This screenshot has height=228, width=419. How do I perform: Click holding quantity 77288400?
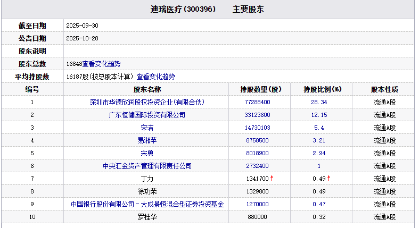(x=258, y=102)
